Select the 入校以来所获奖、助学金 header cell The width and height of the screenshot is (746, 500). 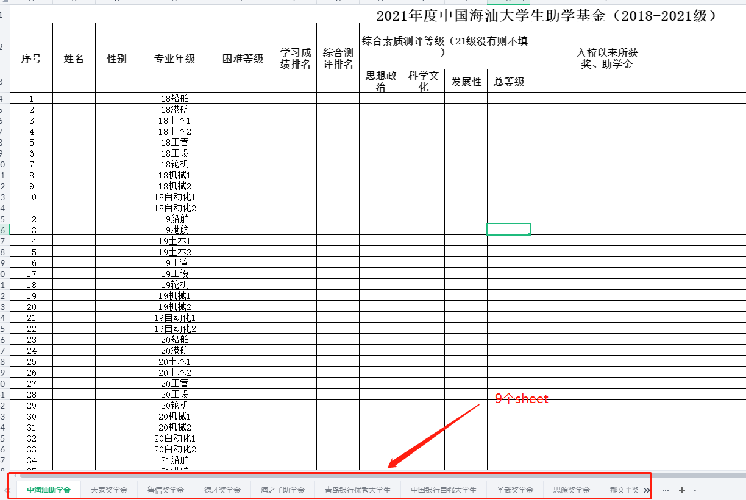[607, 58]
